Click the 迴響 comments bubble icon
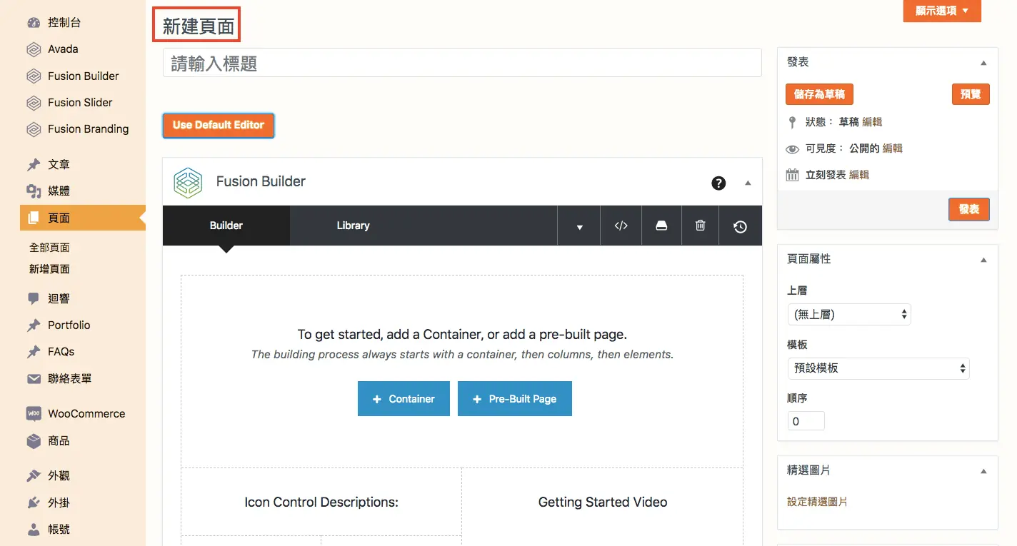Viewport: 1017px width, 546px height. pos(34,298)
